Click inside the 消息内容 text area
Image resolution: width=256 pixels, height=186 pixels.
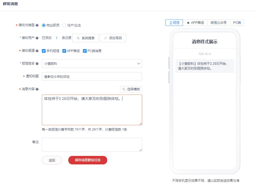[x=92, y=110]
